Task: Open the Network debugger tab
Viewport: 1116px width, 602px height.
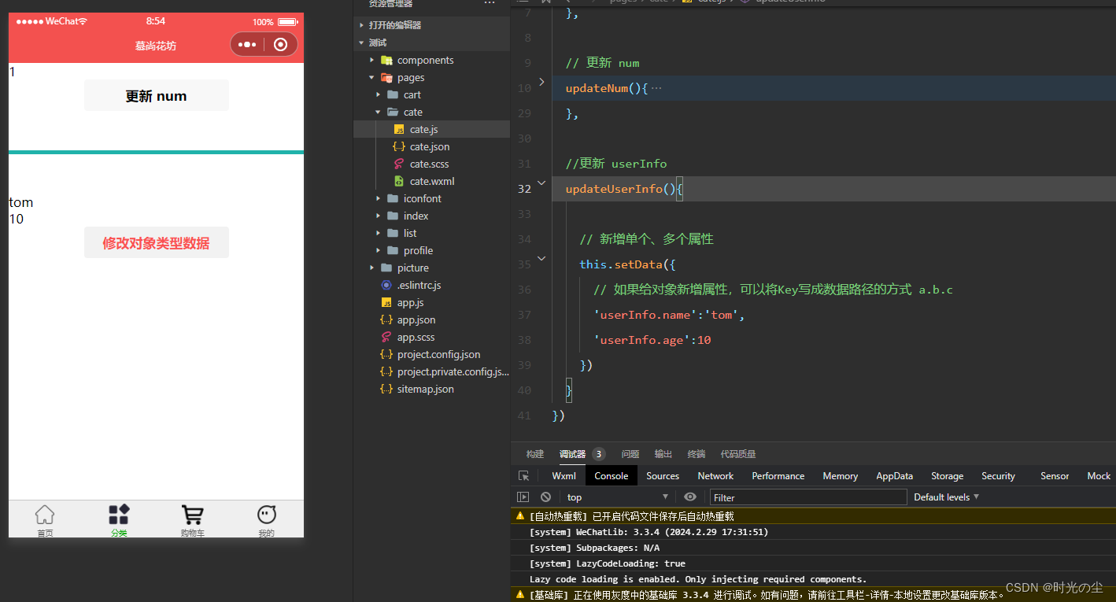Action: [715, 476]
